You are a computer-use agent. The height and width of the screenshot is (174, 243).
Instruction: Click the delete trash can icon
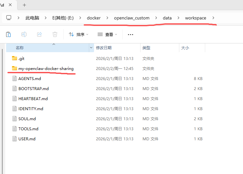click(x=55, y=34)
